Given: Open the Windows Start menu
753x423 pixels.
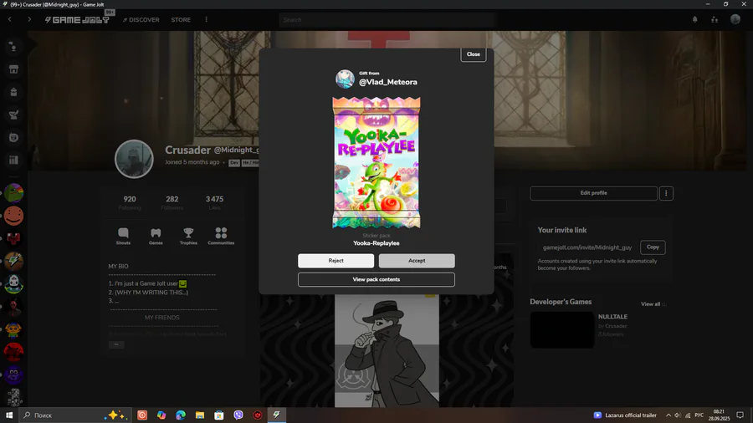Looking at the screenshot, I should pos(9,415).
